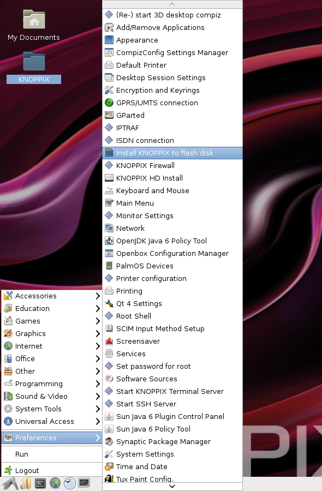This screenshot has height=491, width=322.
Task: Expand the Education submenu arrow
Action: [97, 308]
